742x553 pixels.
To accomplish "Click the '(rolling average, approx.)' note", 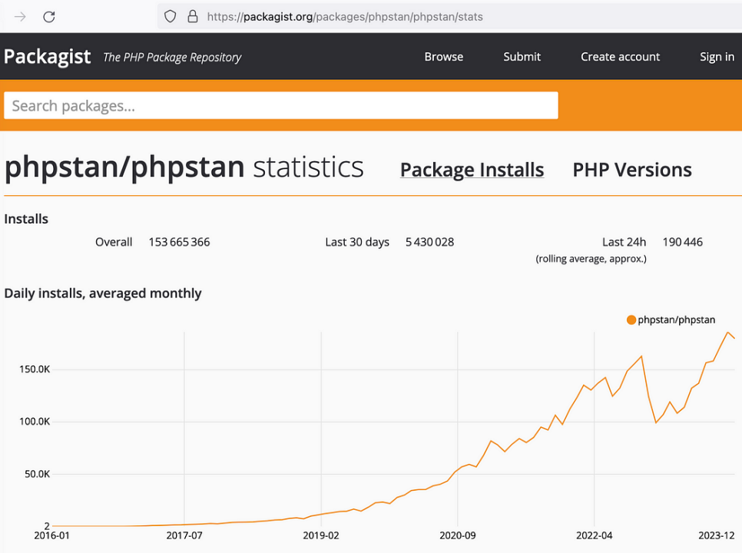I will [591, 259].
